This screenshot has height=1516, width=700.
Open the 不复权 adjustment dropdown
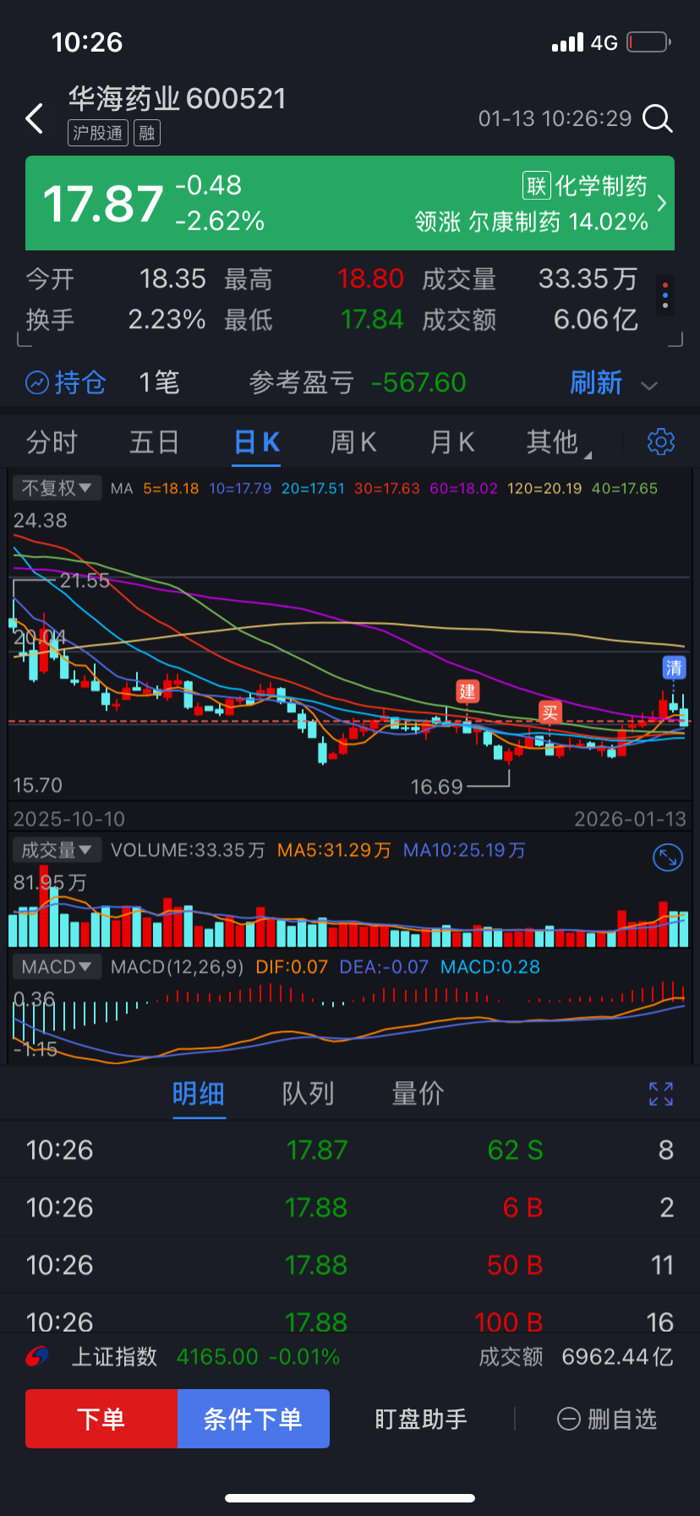click(57, 488)
